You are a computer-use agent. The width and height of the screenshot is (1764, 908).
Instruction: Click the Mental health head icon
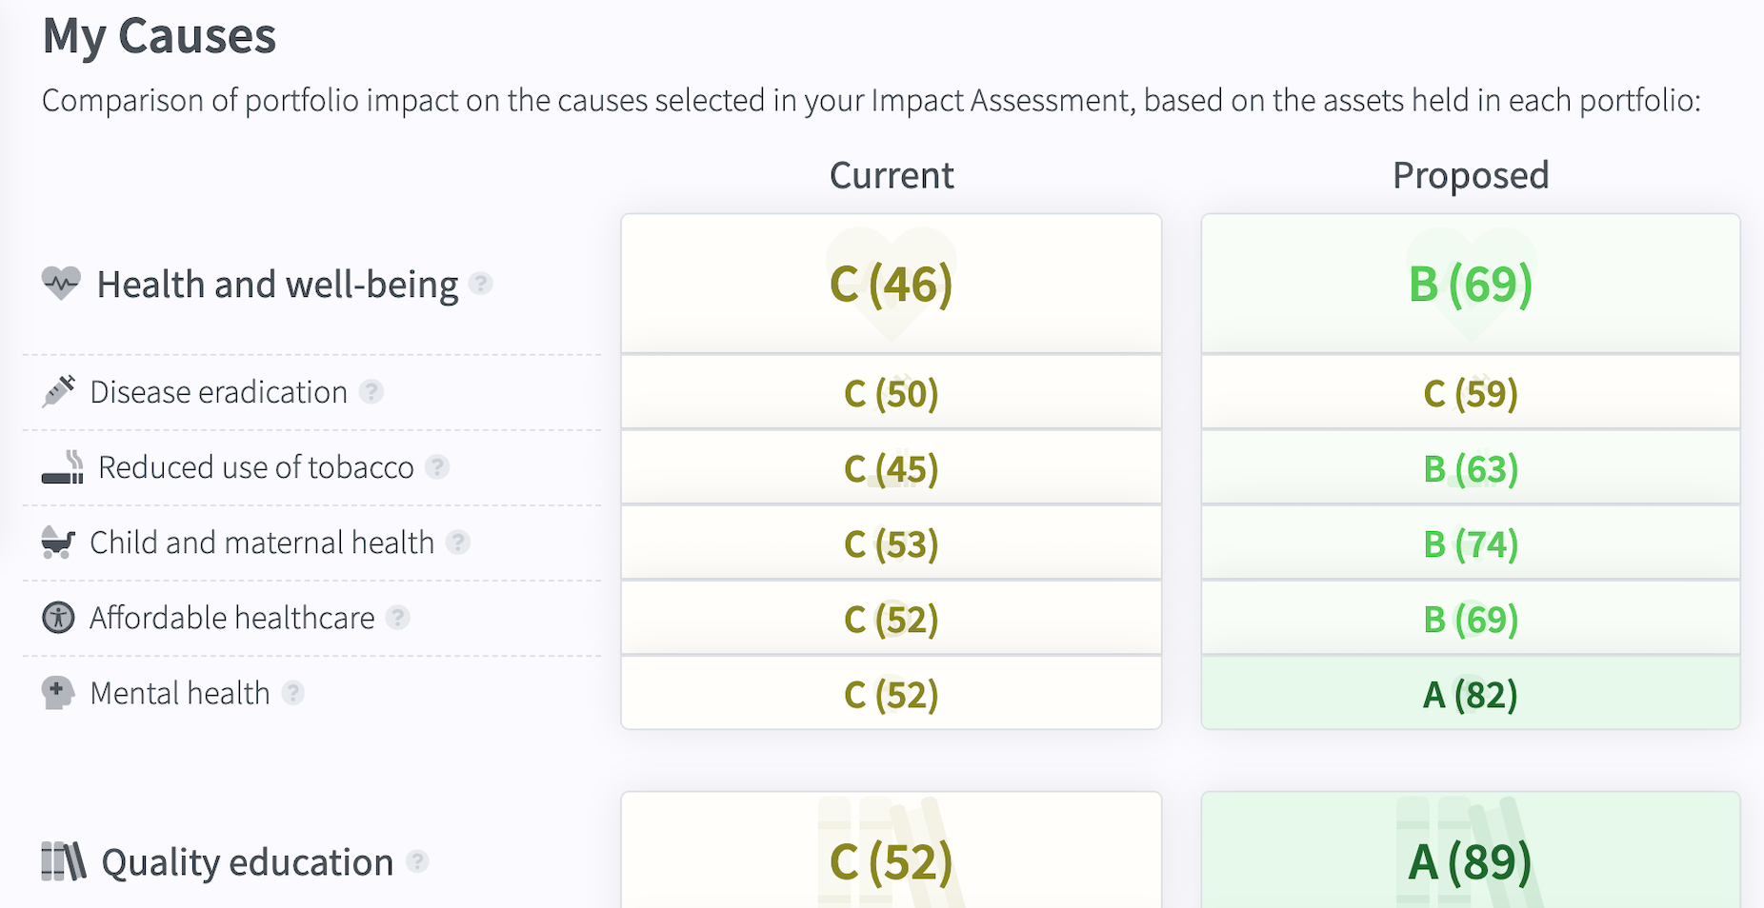click(x=57, y=693)
